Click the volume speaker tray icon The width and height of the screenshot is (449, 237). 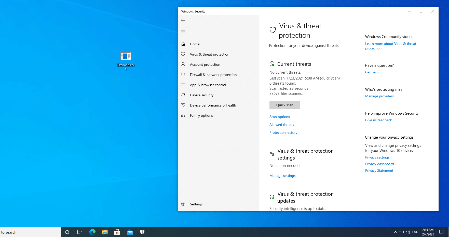408,232
